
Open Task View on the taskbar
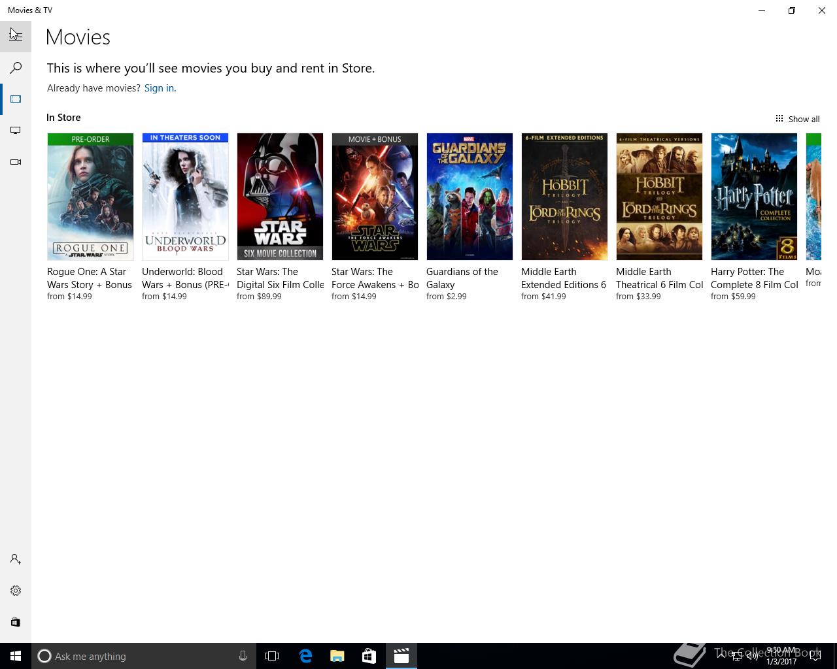[x=272, y=656]
